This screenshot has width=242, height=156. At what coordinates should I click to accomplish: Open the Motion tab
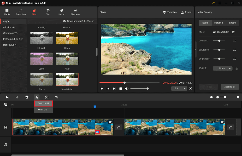coord(62,12)
